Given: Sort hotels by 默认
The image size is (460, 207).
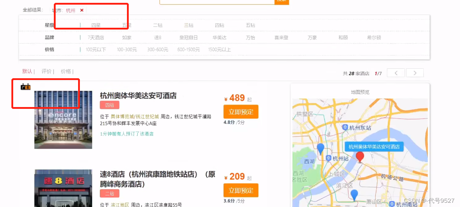Looking at the screenshot, I should (27, 71).
